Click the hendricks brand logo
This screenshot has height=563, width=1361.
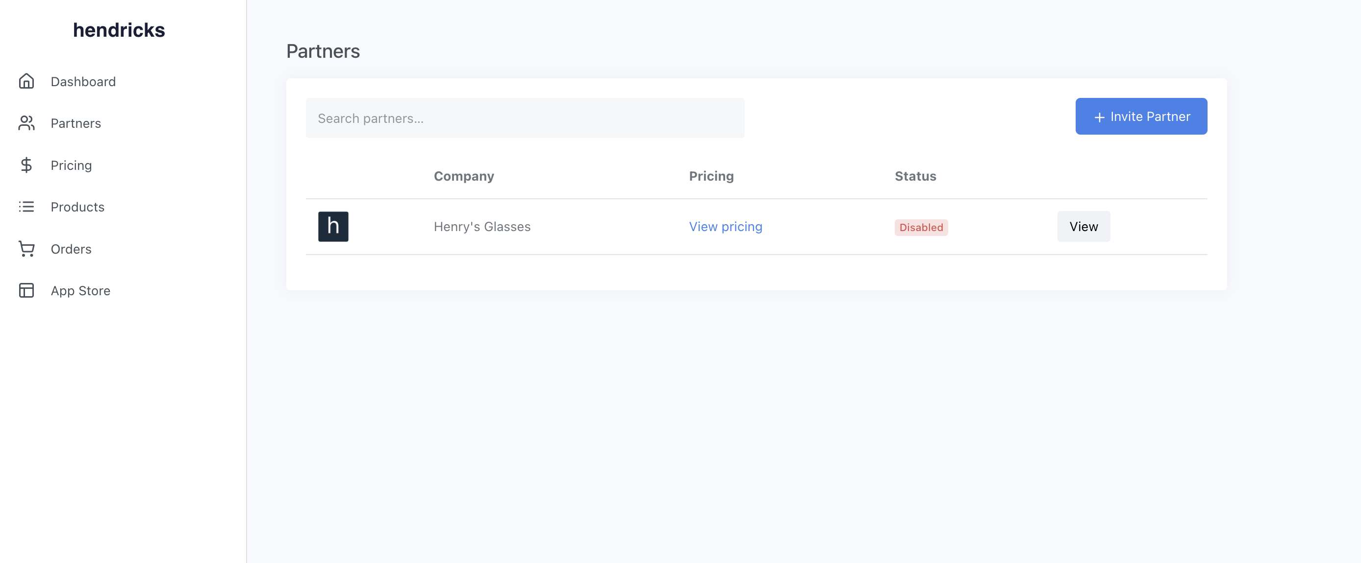[119, 30]
